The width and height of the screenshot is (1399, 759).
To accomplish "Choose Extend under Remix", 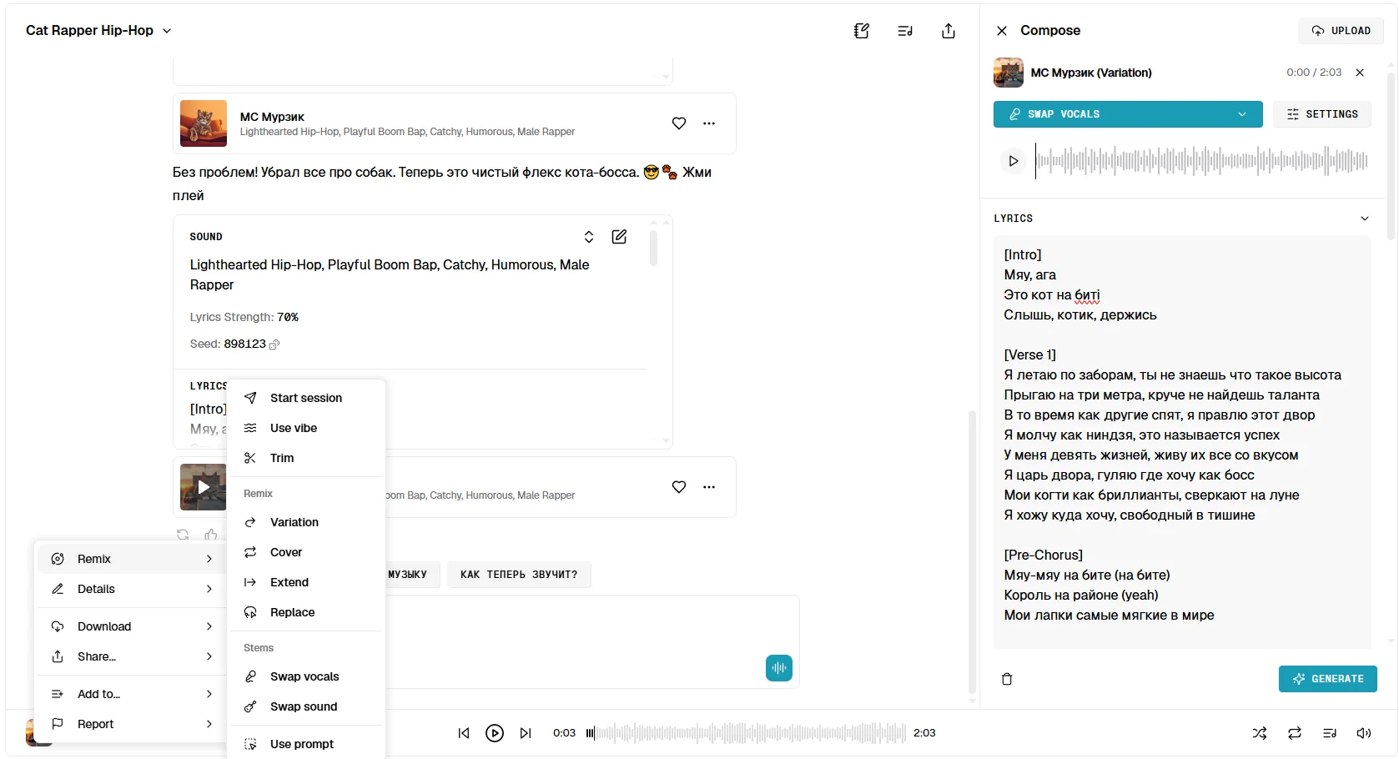I will pyautogui.click(x=306, y=582).
